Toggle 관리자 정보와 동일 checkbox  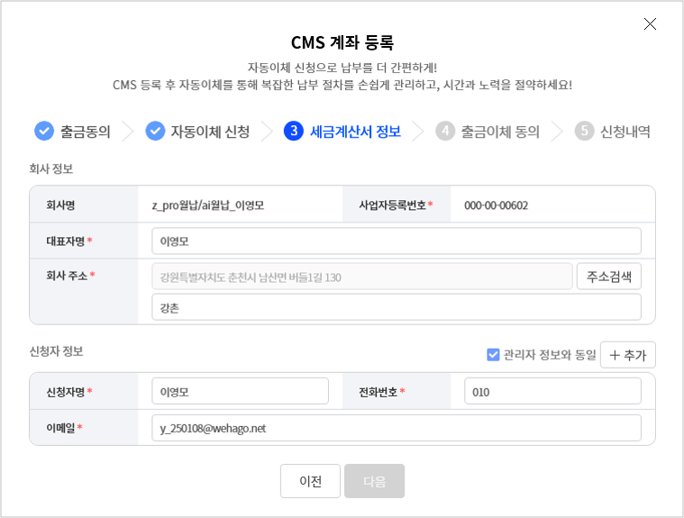[493, 355]
